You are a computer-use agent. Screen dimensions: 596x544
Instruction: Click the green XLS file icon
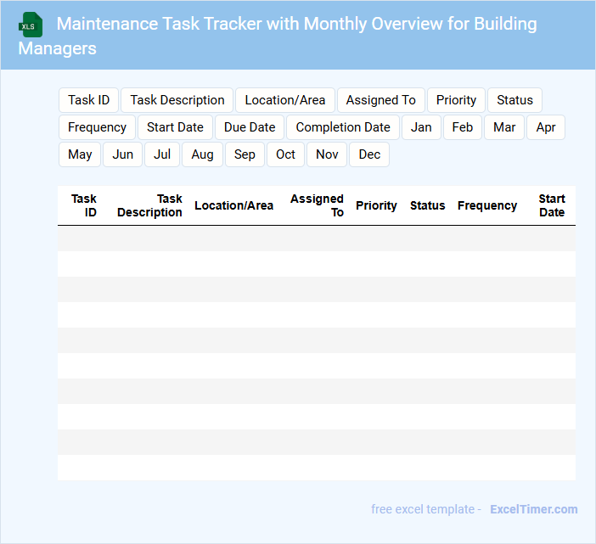pos(31,25)
